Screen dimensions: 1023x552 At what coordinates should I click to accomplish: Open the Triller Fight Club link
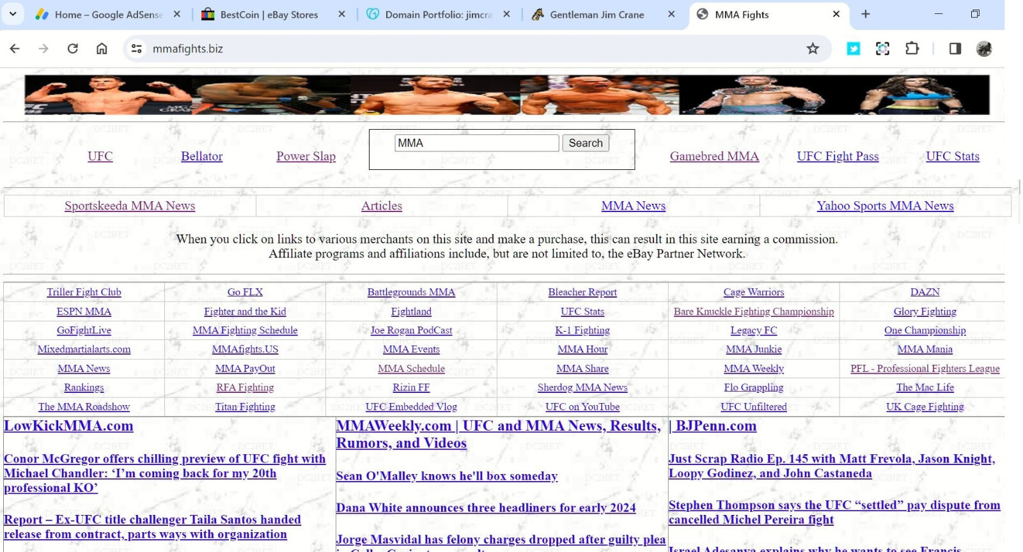[x=84, y=292]
